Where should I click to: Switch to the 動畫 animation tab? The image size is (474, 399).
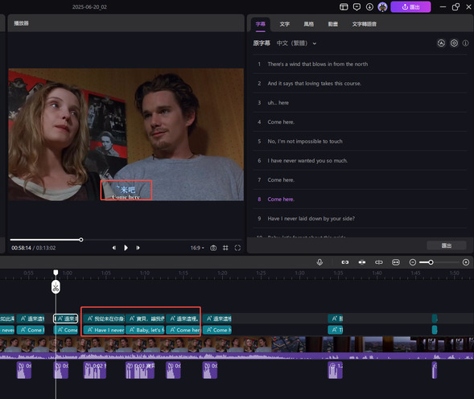(333, 24)
